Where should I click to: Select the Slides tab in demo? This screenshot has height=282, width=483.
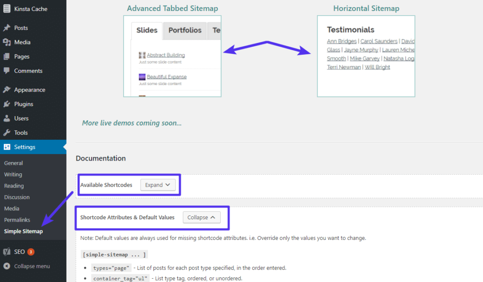pos(147,30)
